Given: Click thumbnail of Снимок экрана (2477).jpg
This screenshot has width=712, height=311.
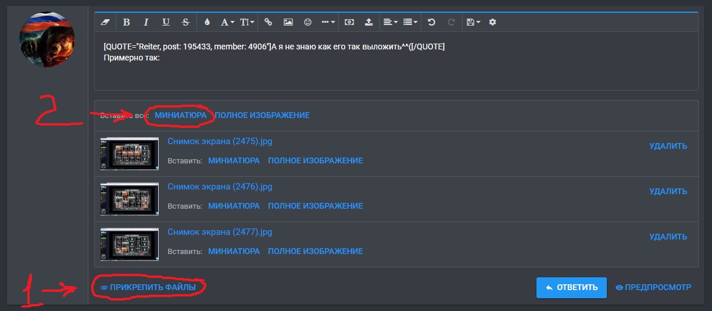Looking at the screenshot, I should 130,244.
